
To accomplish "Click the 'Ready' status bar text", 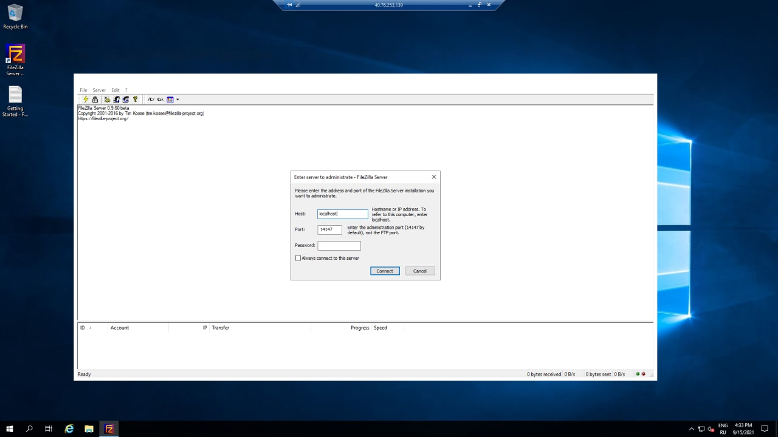I will tap(84, 374).
